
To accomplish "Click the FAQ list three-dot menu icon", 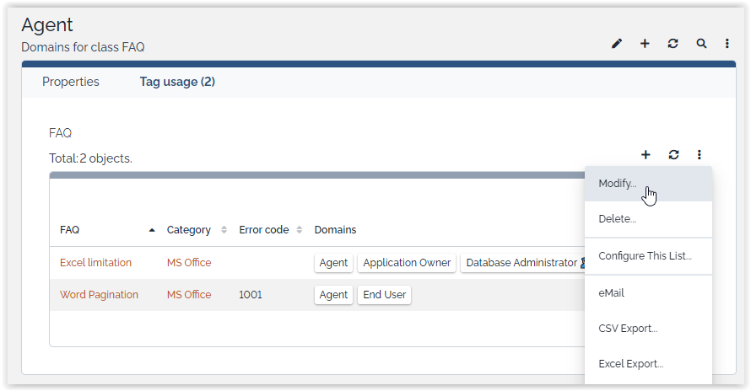I will click(x=700, y=155).
